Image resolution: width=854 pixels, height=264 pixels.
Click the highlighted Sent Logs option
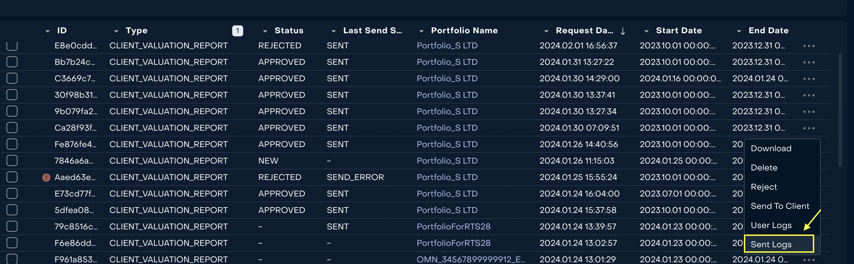(771, 244)
